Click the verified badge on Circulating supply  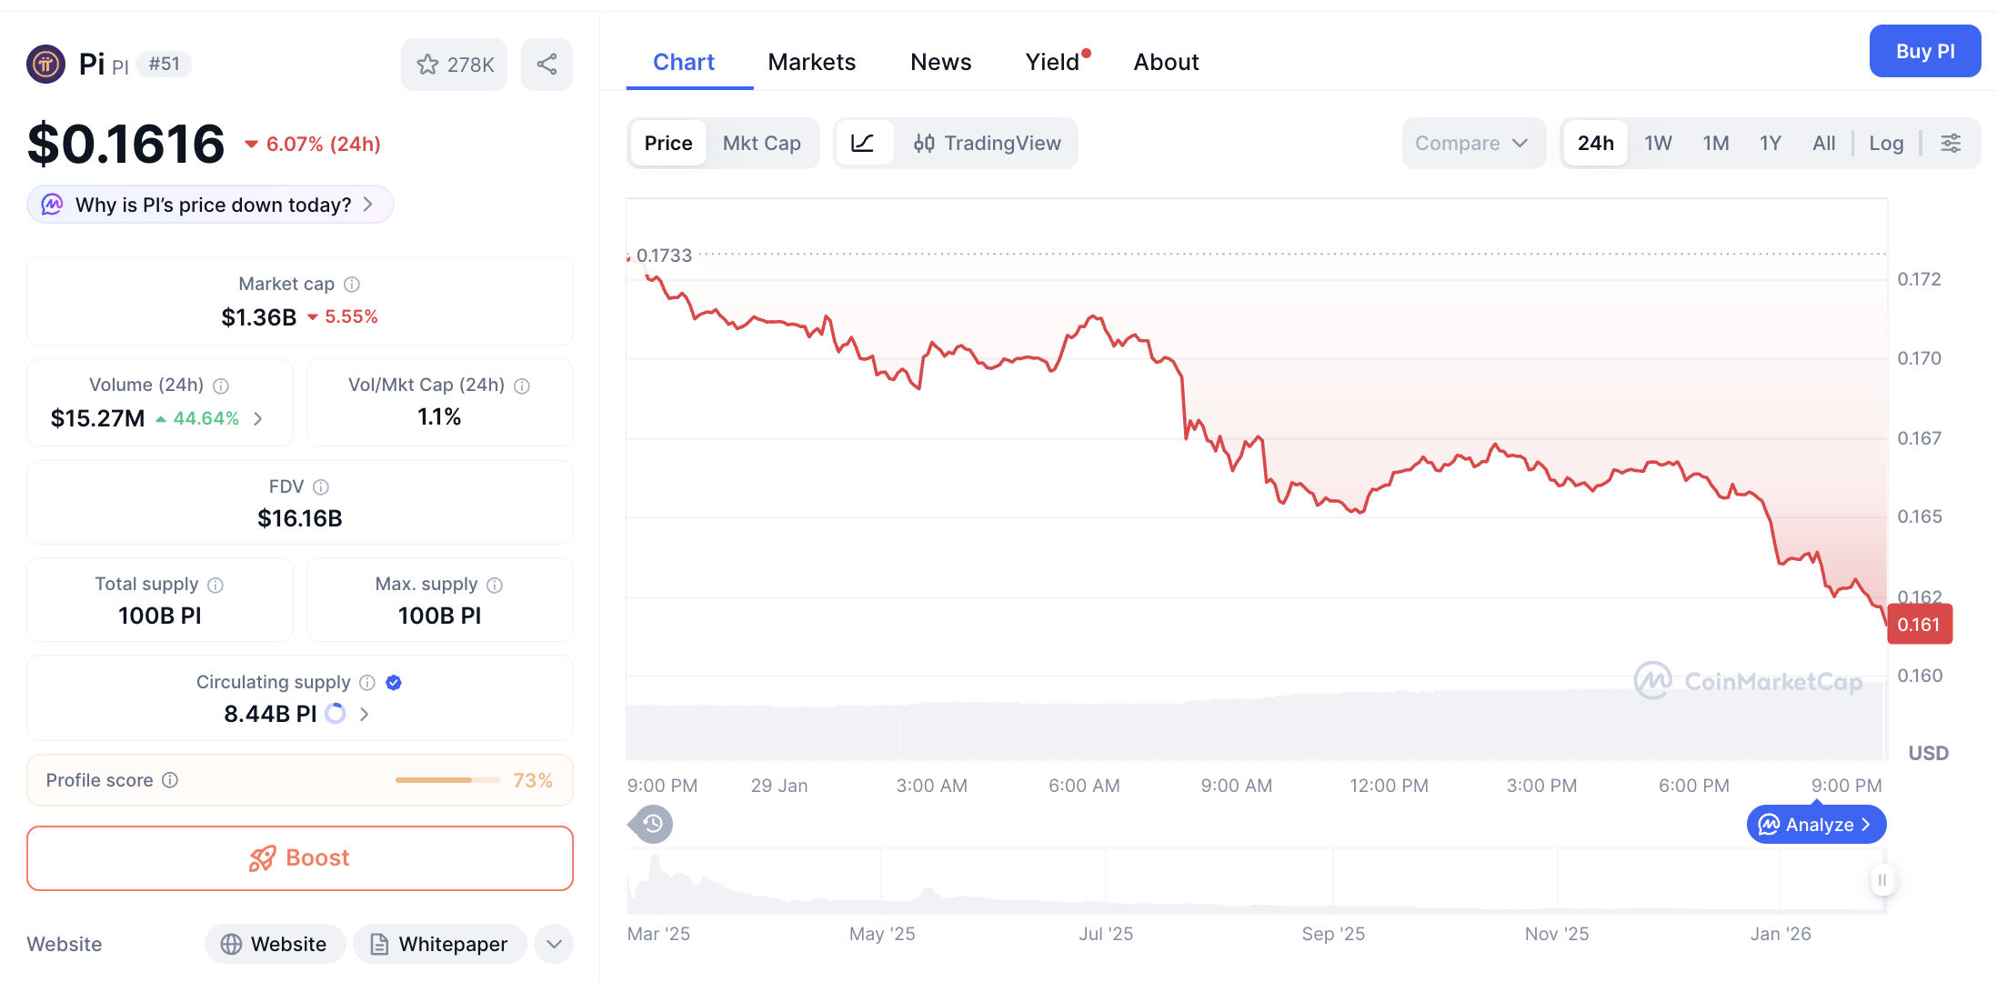pyautogui.click(x=393, y=682)
